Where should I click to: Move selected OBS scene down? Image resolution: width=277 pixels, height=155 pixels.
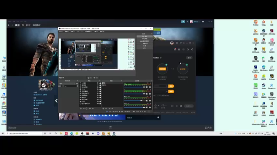[x=112, y=108]
